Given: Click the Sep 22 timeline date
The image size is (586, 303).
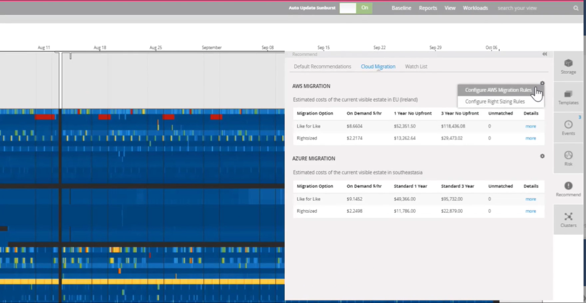Looking at the screenshot, I should pyautogui.click(x=379, y=47).
